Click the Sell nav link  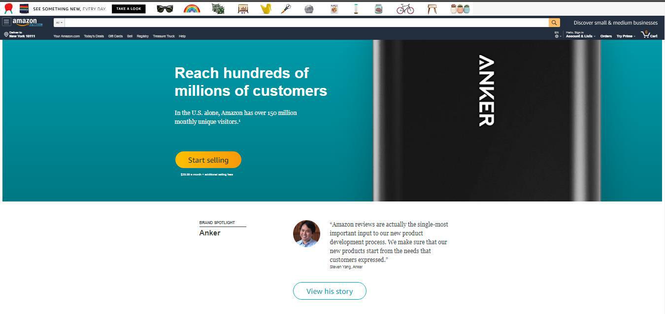[130, 36]
